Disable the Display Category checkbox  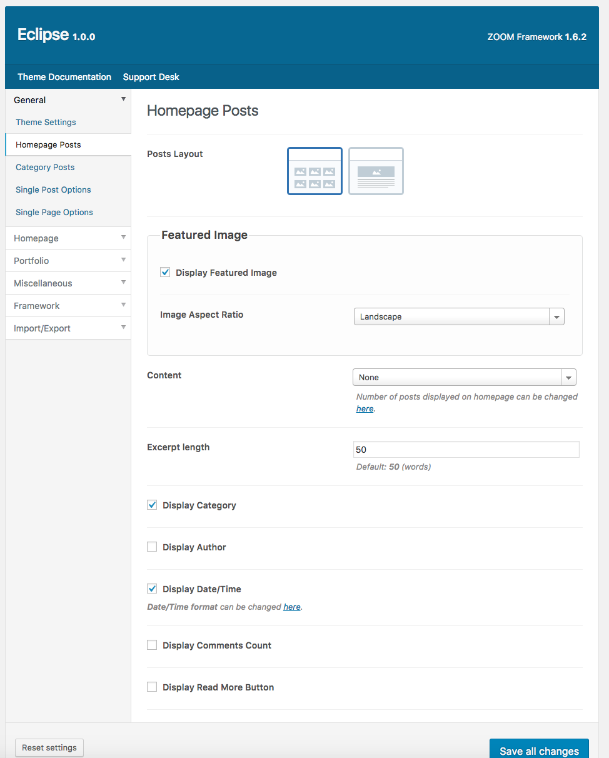(x=152, y=505)
